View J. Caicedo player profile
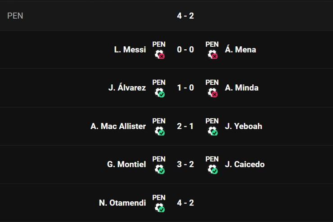This screenshot has width=333, height=222. pos(245,164)
